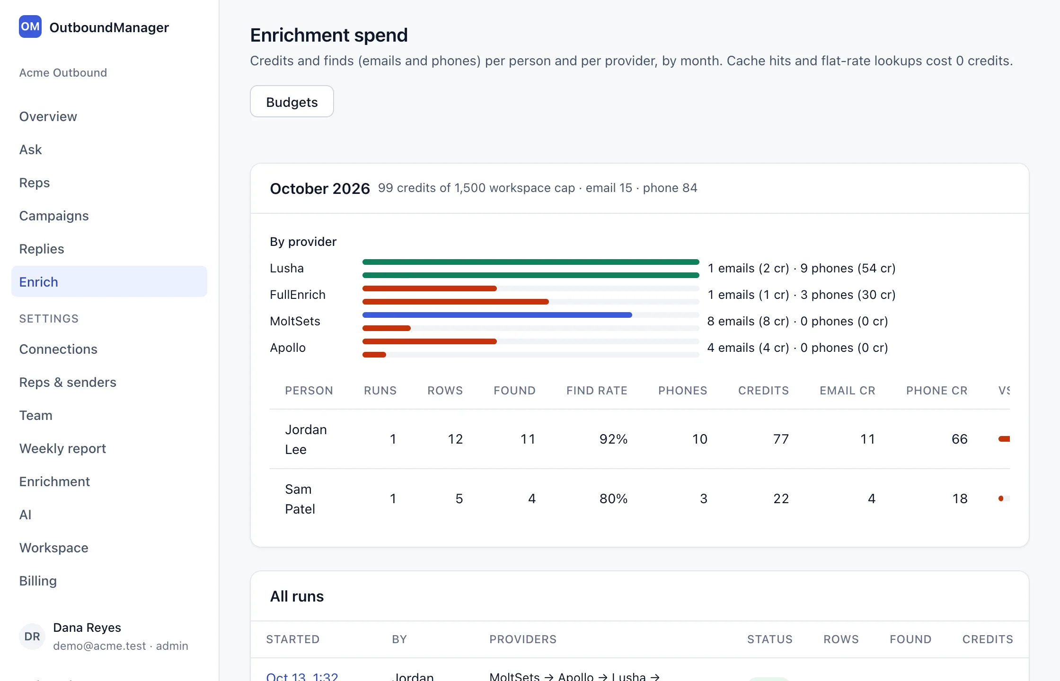
Task: Click the October 2026 heading
Action: coord(320,188)
